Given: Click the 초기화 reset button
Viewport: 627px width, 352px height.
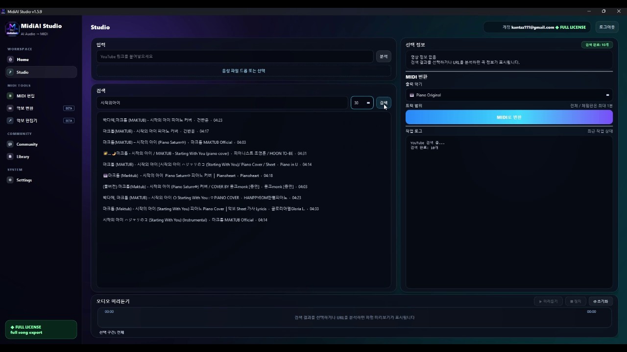Looking at the screenshot, I should pyautogui.click(x=601, y=302).
